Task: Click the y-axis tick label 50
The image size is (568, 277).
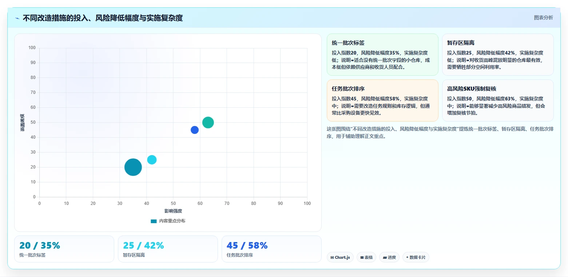Action: [33, 122]
